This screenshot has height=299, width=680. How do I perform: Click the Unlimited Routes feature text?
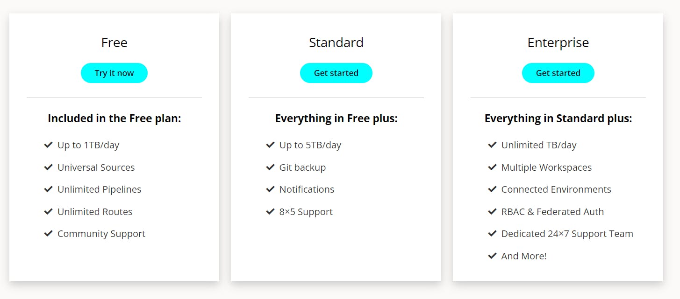tap(95, 212)
